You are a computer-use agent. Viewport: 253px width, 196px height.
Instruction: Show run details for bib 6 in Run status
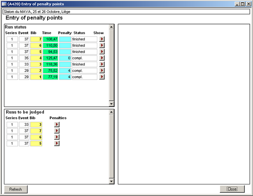(x=102, y=45)
